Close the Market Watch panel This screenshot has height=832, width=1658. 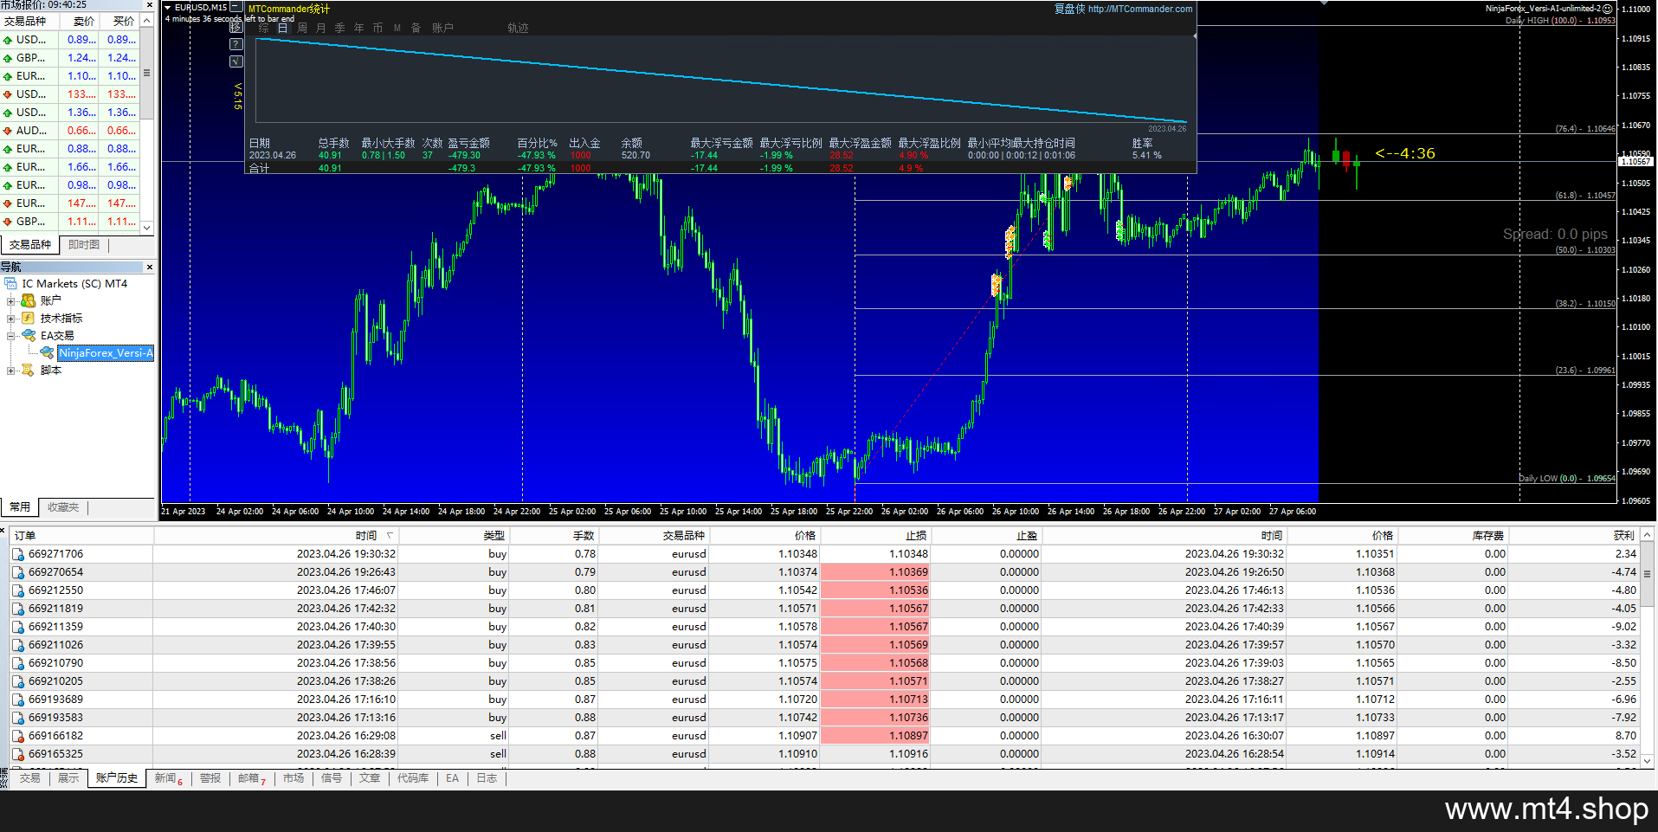click(x=149, y=4)
